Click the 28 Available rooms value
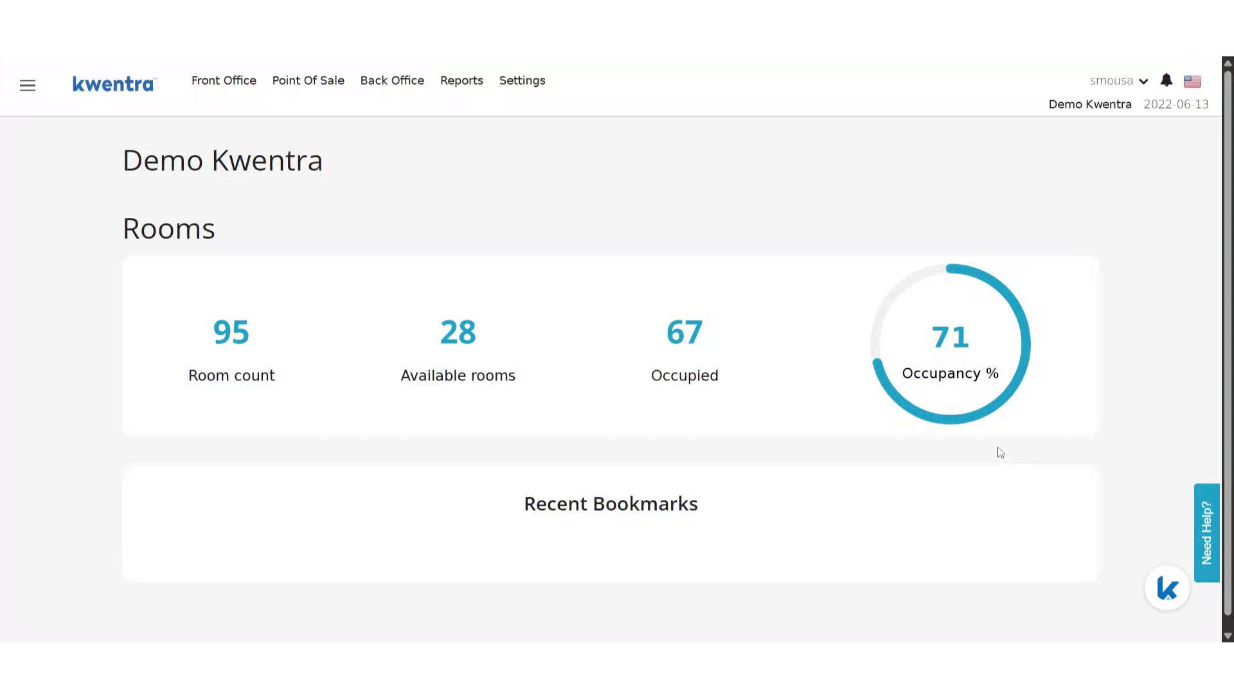Screen dimensions: 1234x694 pos(458,332)
